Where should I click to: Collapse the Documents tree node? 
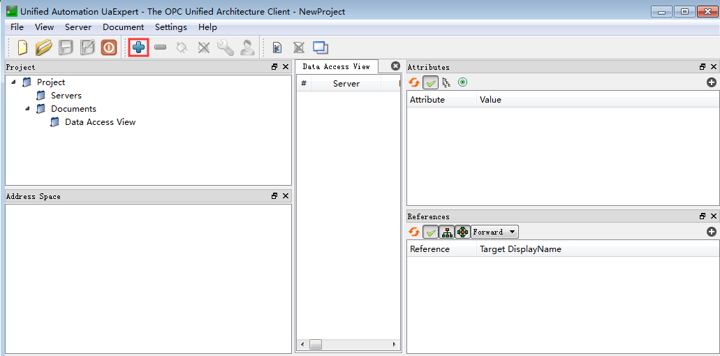(x=27, y=109)
